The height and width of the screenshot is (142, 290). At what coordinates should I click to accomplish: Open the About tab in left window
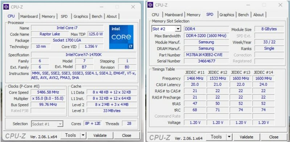click(112, 16)
